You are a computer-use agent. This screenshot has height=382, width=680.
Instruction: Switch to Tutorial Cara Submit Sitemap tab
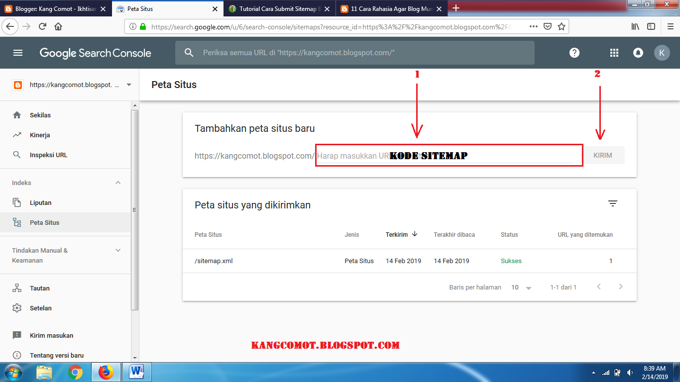click(280, 9)
